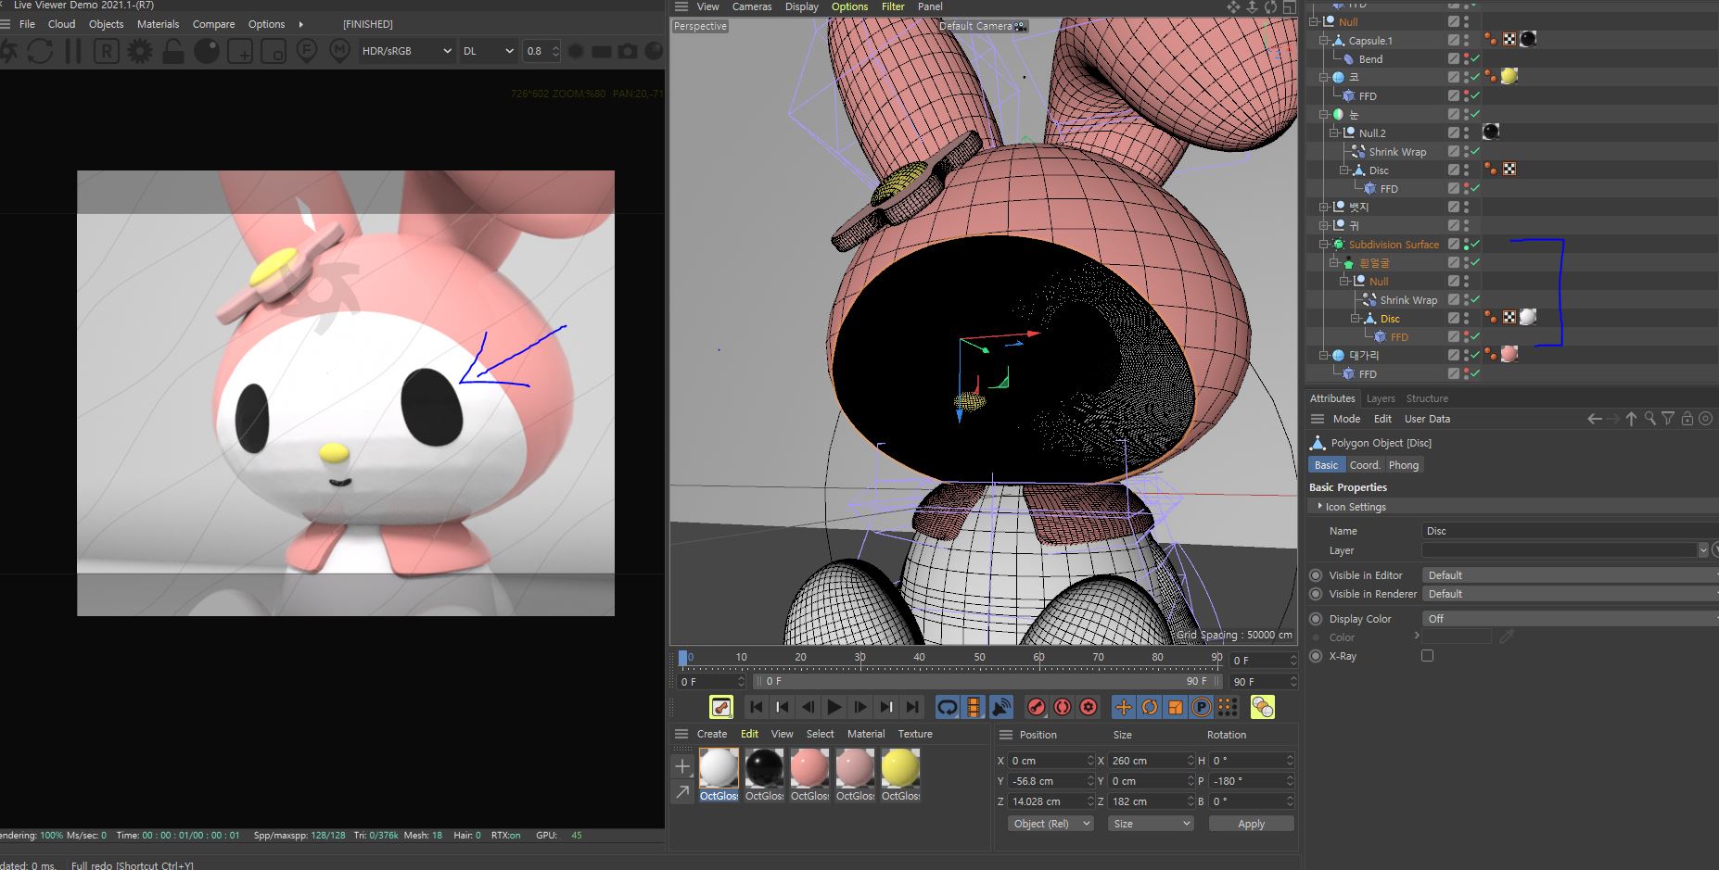Click the new material plus icon
1719x870 pixels.
(682, 766)
